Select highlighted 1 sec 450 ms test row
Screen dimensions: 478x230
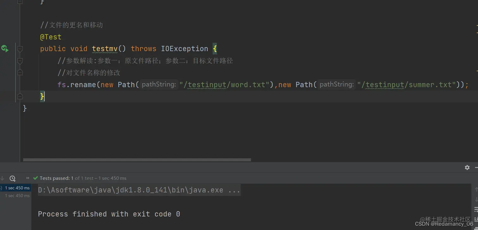(15, 188)
